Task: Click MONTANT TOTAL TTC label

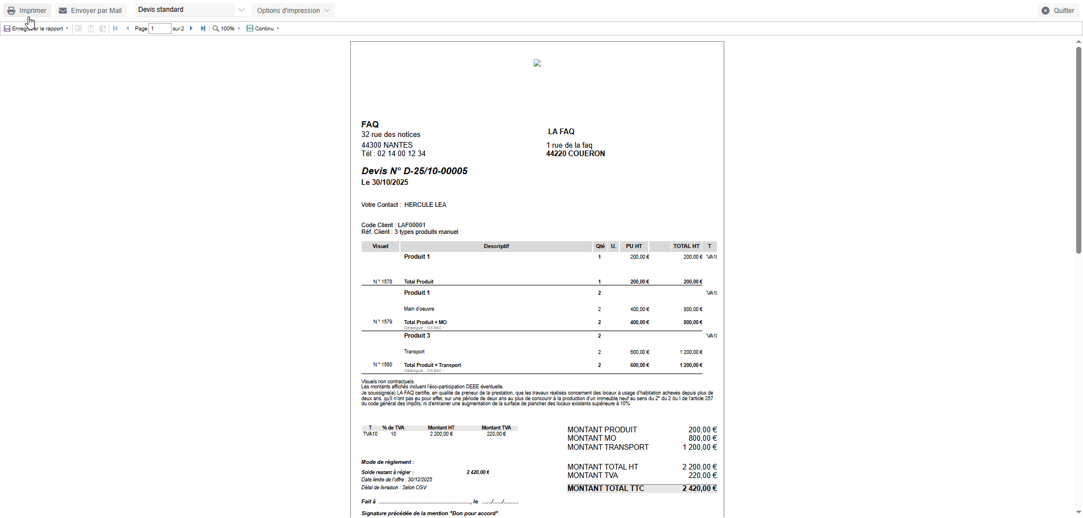Action: [x=606, y=489]
